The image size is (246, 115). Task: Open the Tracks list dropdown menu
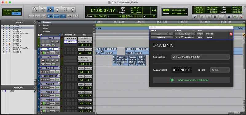[34, 22]
